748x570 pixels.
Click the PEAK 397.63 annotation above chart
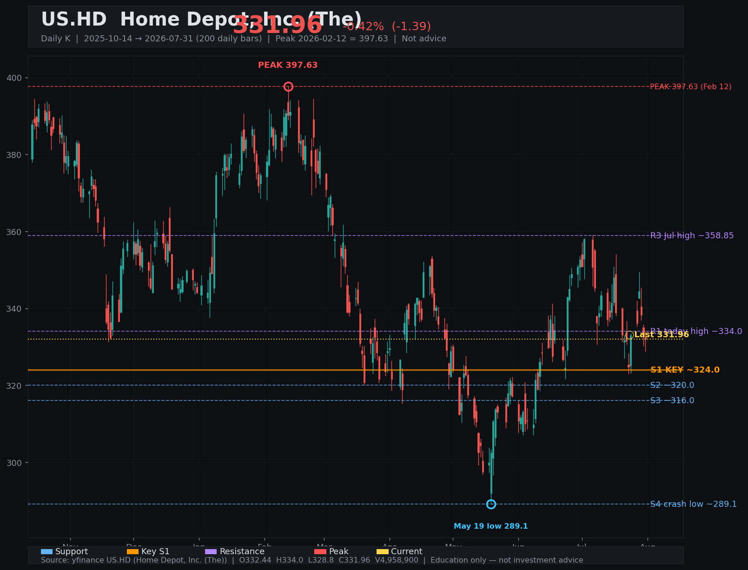(x=288, y=65)
